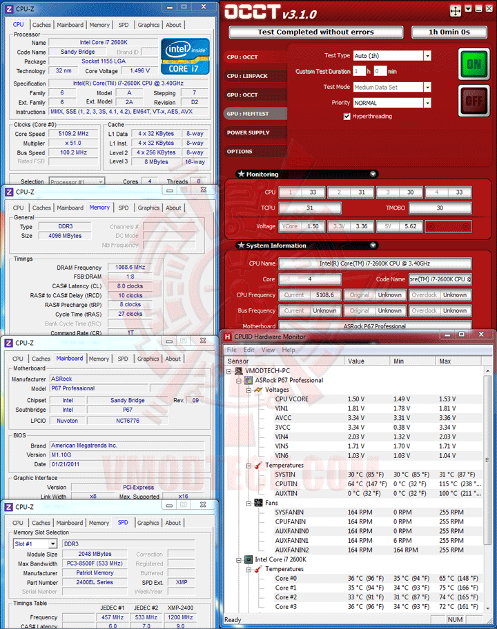This screenshot has width=497, height=629.
Task: Open the Test Type dropdown in OCCT
Action: 427,56
